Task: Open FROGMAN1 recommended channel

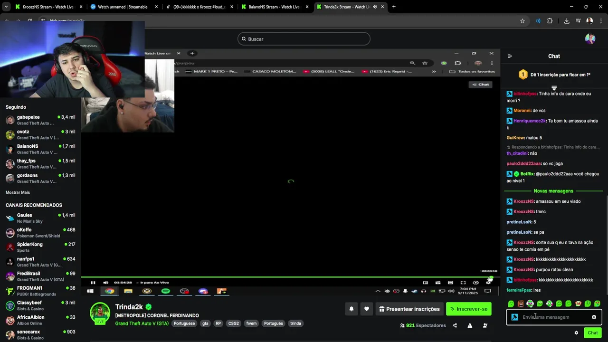Action: click(40, 291)
